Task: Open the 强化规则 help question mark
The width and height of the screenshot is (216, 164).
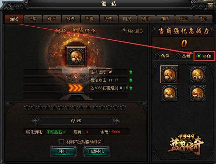Action: click(124, 31)
